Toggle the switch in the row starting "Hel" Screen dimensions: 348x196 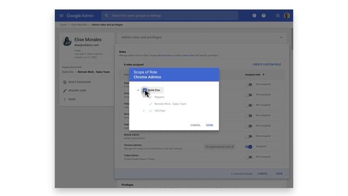click(x=249, y=105)
